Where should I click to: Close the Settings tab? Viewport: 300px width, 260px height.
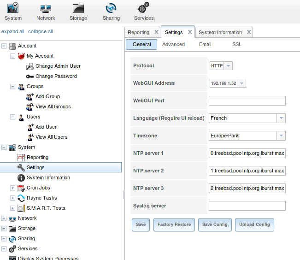[190, 32]
